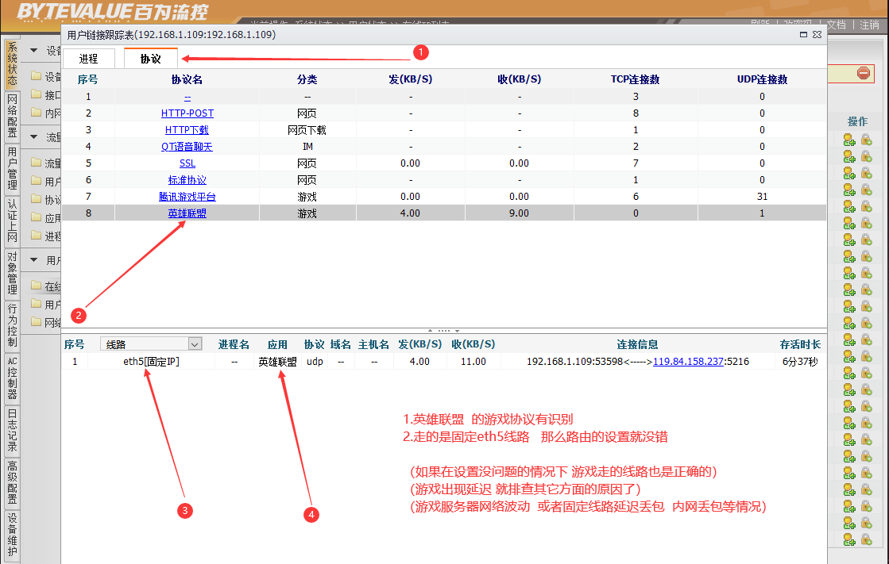889x564 pixels.
Task: Collapse the 用户 section triangle in sidebar
Action: [x=34, y=260]
